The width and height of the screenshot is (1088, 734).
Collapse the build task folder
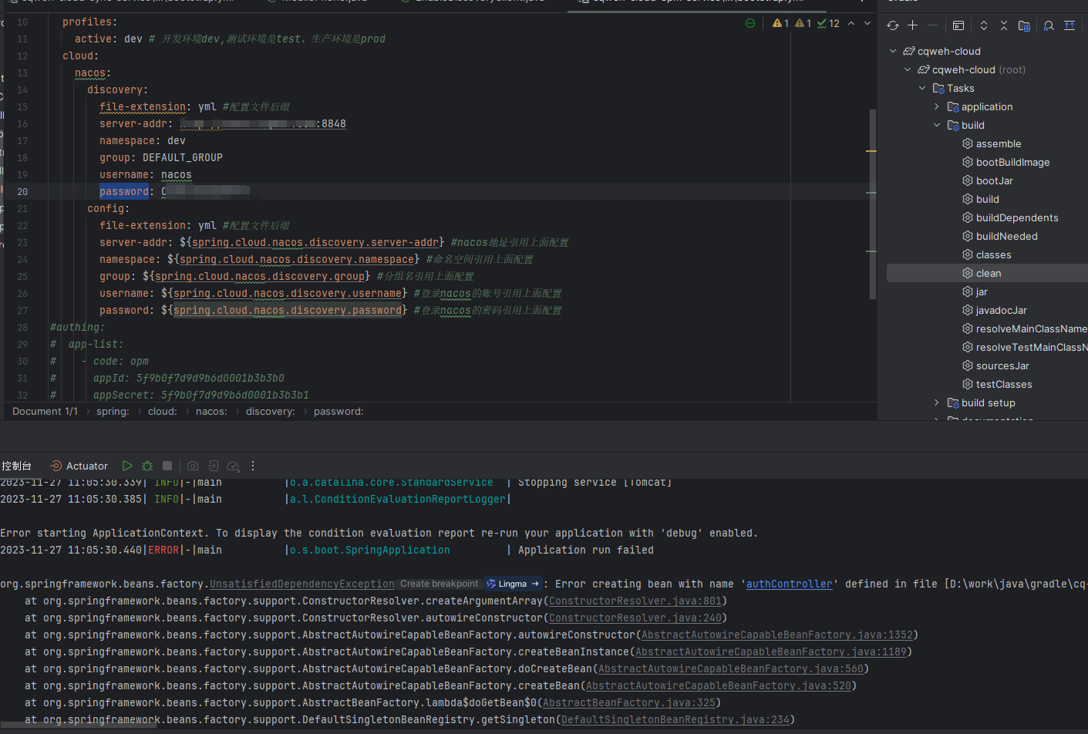pos(937,125)
